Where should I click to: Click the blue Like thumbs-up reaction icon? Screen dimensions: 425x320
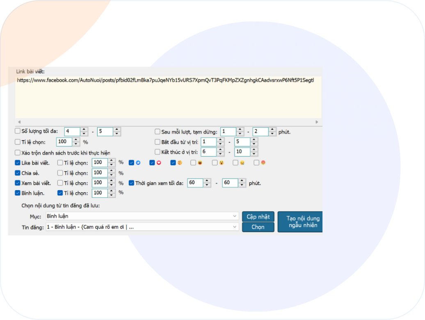[x=138, y=163]
